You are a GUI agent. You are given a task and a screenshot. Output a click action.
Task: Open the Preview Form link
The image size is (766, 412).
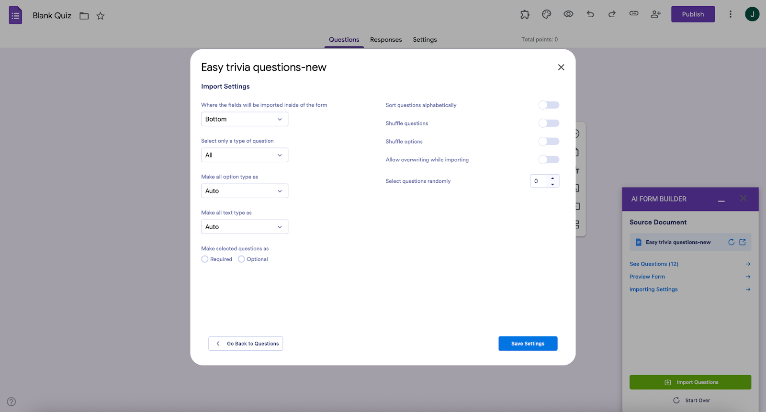[x=647, y=277]
